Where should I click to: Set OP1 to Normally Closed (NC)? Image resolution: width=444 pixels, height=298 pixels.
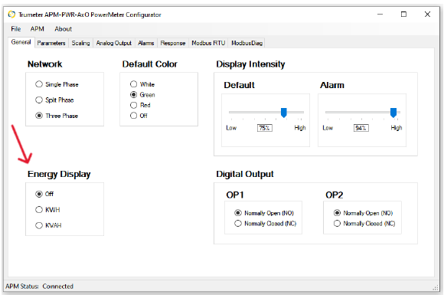pyautogui.click(x=266, y=224)
